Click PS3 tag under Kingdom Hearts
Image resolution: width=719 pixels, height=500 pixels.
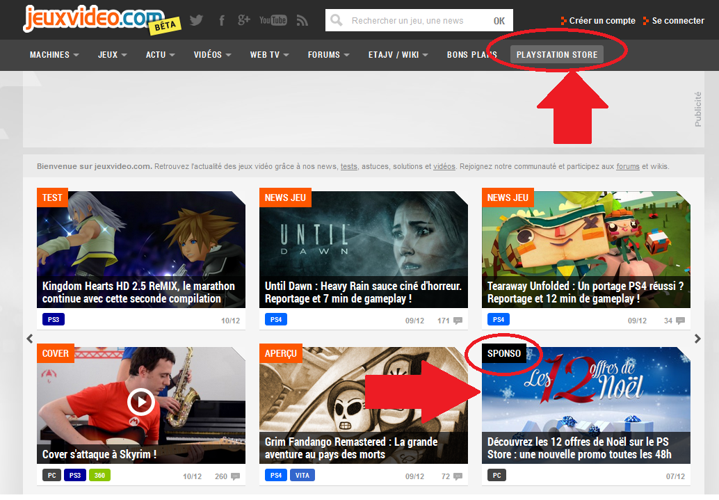(53, 319)
